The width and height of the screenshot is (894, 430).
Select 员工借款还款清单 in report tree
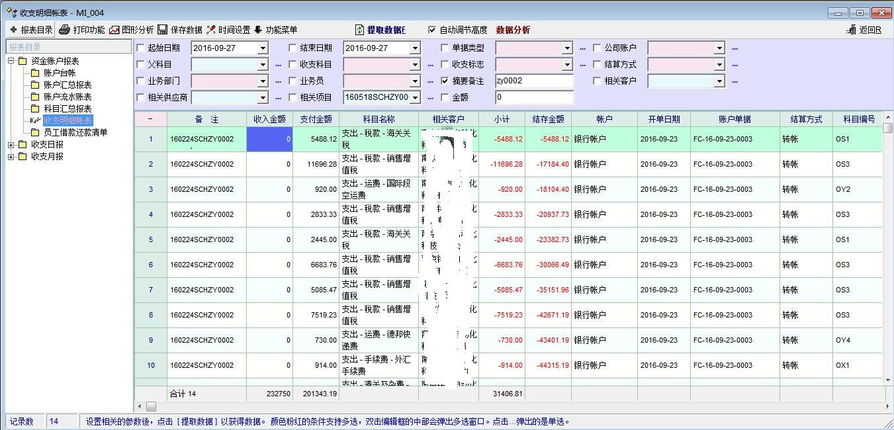[75, 132]
